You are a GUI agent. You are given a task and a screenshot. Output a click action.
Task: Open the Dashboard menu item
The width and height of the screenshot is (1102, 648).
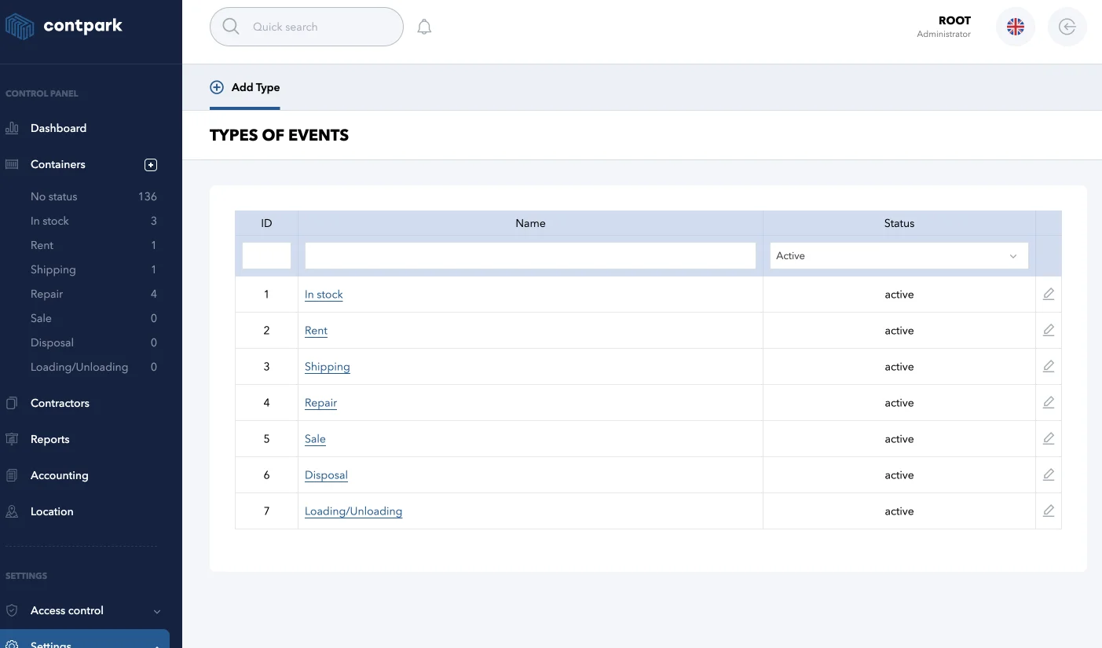(x=58, y=128)
